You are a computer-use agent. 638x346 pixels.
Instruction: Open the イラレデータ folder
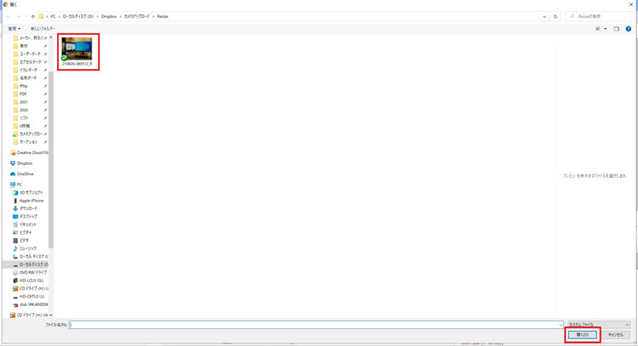coord(28,70)
